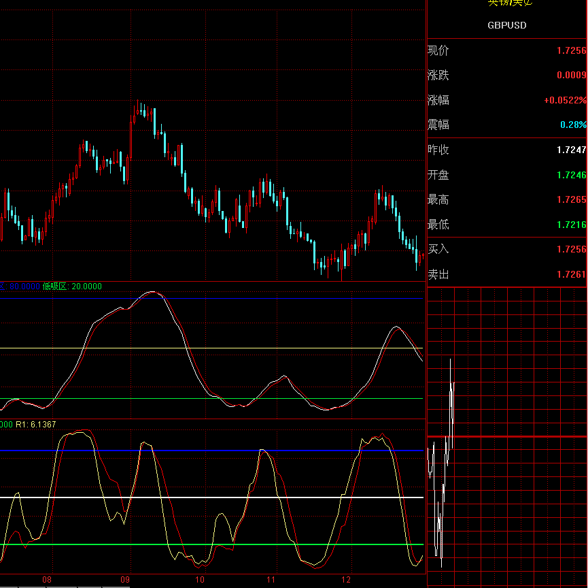Viewport: 588px width, 588px height.
Task: Select date marker 09 on time axis
Action: [x=125, y=581]
